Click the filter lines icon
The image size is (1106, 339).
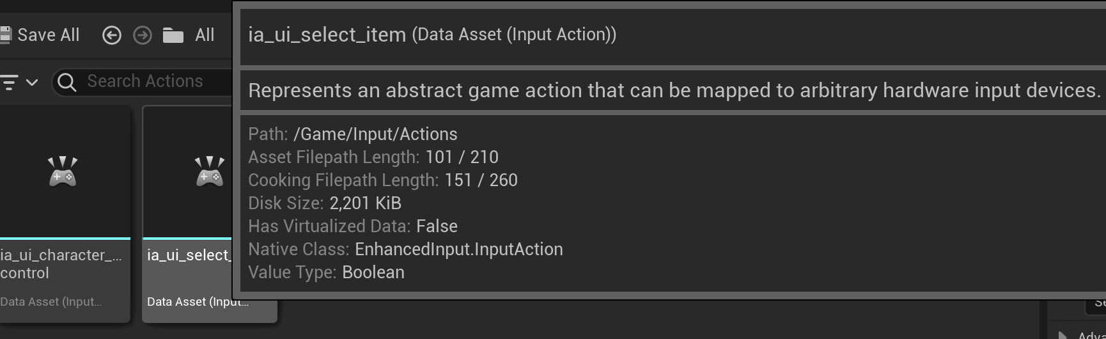(9, 82)
